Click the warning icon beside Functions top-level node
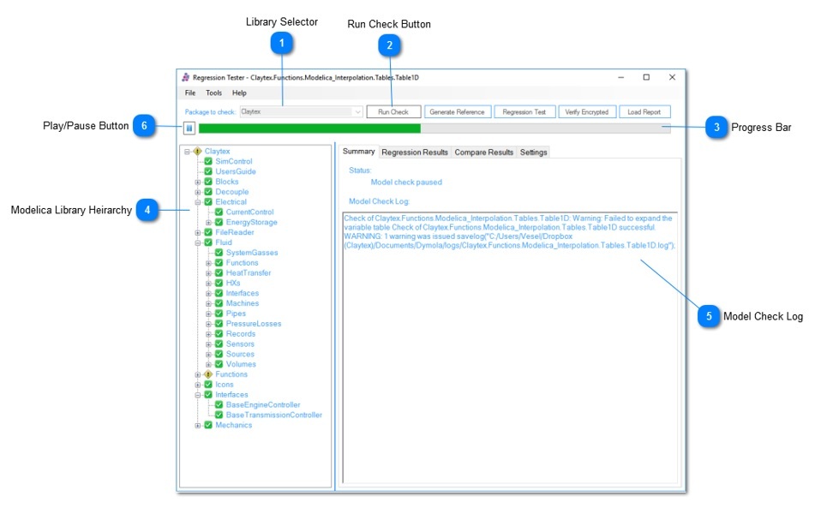 pyautogui.click(x=208, y=374)
